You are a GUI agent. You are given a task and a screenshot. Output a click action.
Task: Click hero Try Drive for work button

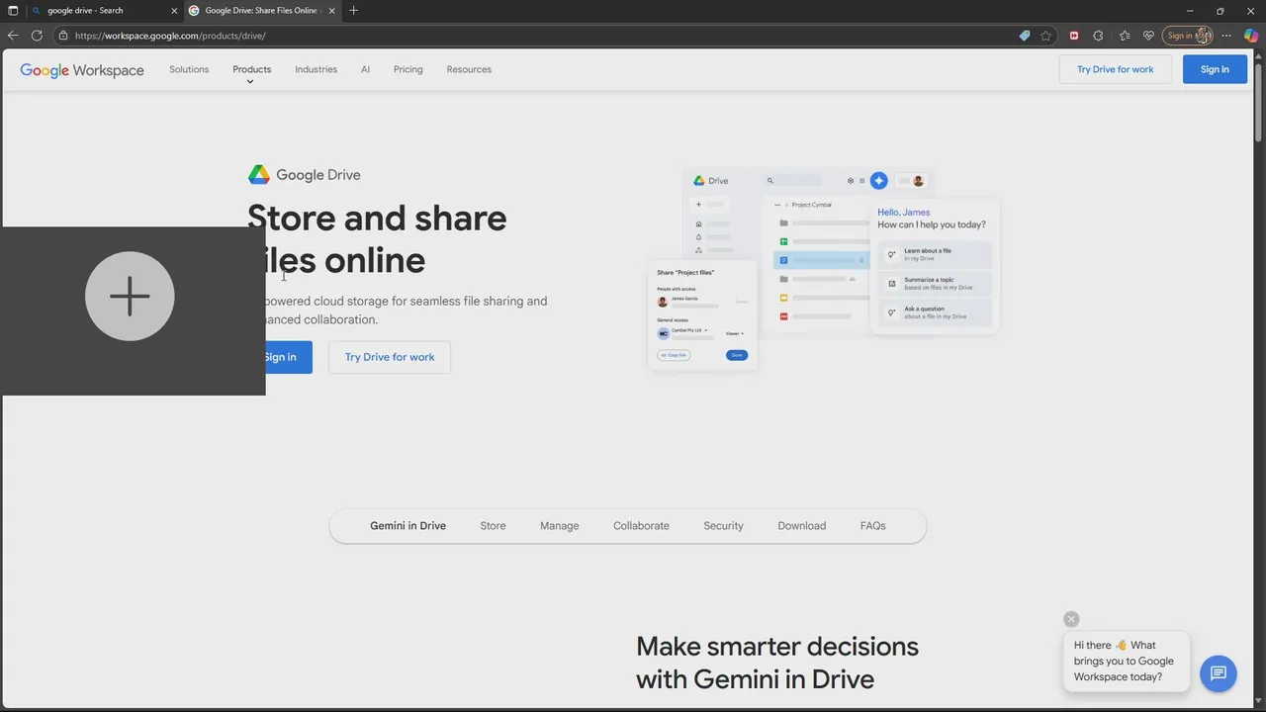pyautogui.click(x=390, y=357)
